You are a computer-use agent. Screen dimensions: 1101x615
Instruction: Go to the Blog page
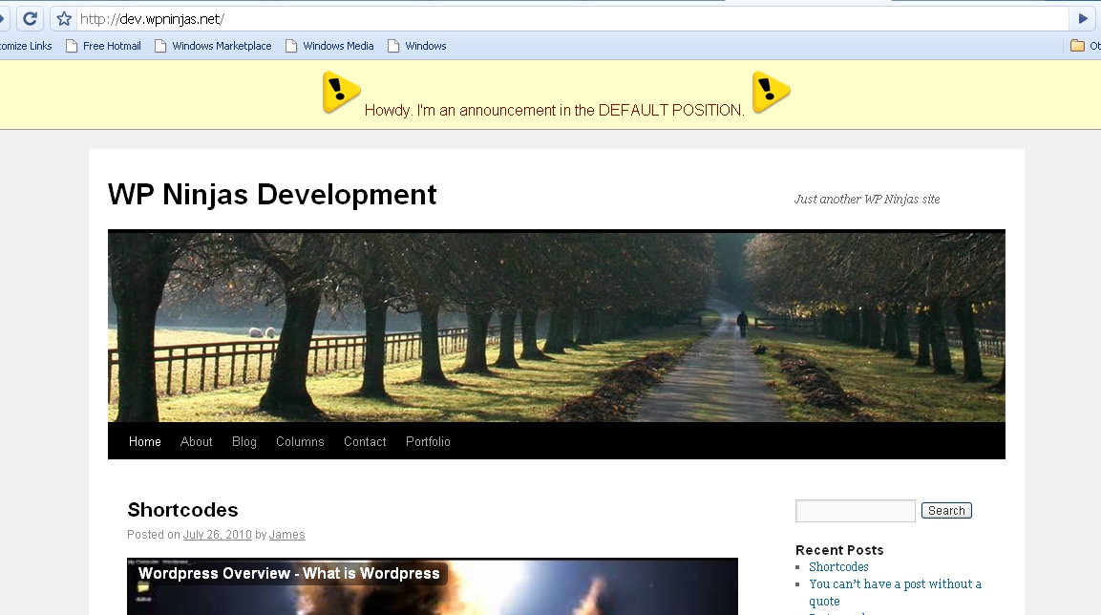[x=244, y=441]
